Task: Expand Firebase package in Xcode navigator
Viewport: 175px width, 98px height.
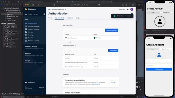Action: tap(2, 29)
